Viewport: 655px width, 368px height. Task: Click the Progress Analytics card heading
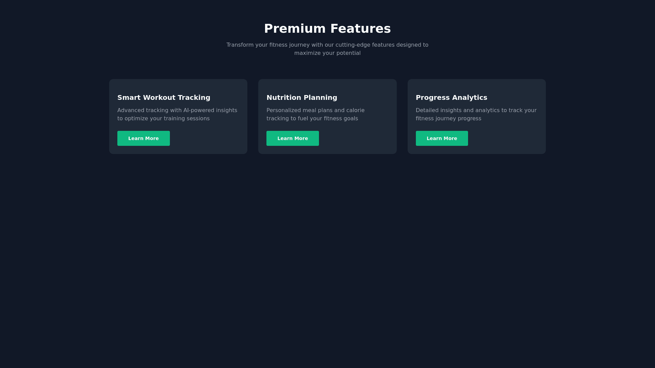[451, 97]
